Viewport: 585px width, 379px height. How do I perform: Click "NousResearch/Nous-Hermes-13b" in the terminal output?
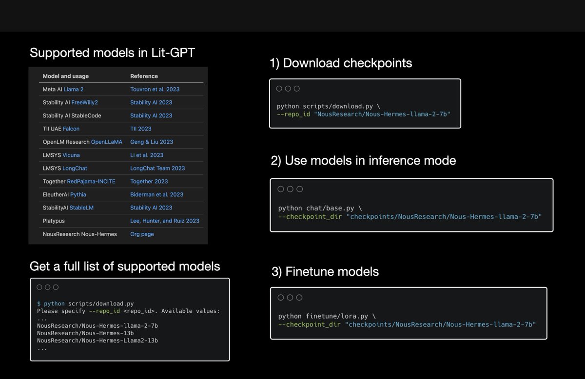tap(85, 333)
